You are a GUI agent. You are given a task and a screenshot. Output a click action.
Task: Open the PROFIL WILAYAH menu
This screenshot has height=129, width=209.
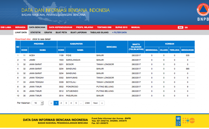tap(85, 27)
